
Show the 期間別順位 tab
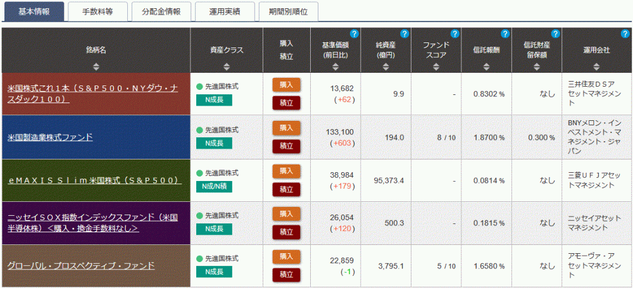[x=288, y=11]
